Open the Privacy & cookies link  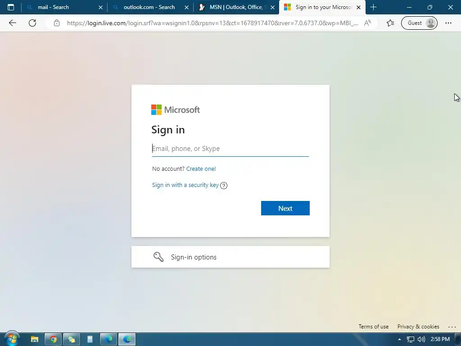(418, 327)
